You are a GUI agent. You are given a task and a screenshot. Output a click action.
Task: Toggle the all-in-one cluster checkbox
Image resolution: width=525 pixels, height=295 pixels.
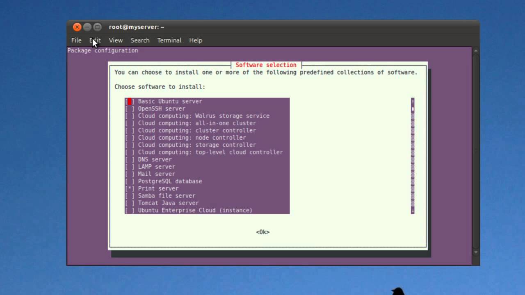(130, 123)
